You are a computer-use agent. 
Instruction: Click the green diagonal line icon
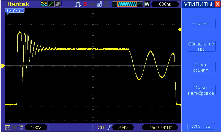click(x=51, y=4)
